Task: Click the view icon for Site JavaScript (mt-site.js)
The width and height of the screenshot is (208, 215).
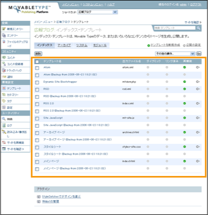Action: pyautogui.click(x=198, y=118)
